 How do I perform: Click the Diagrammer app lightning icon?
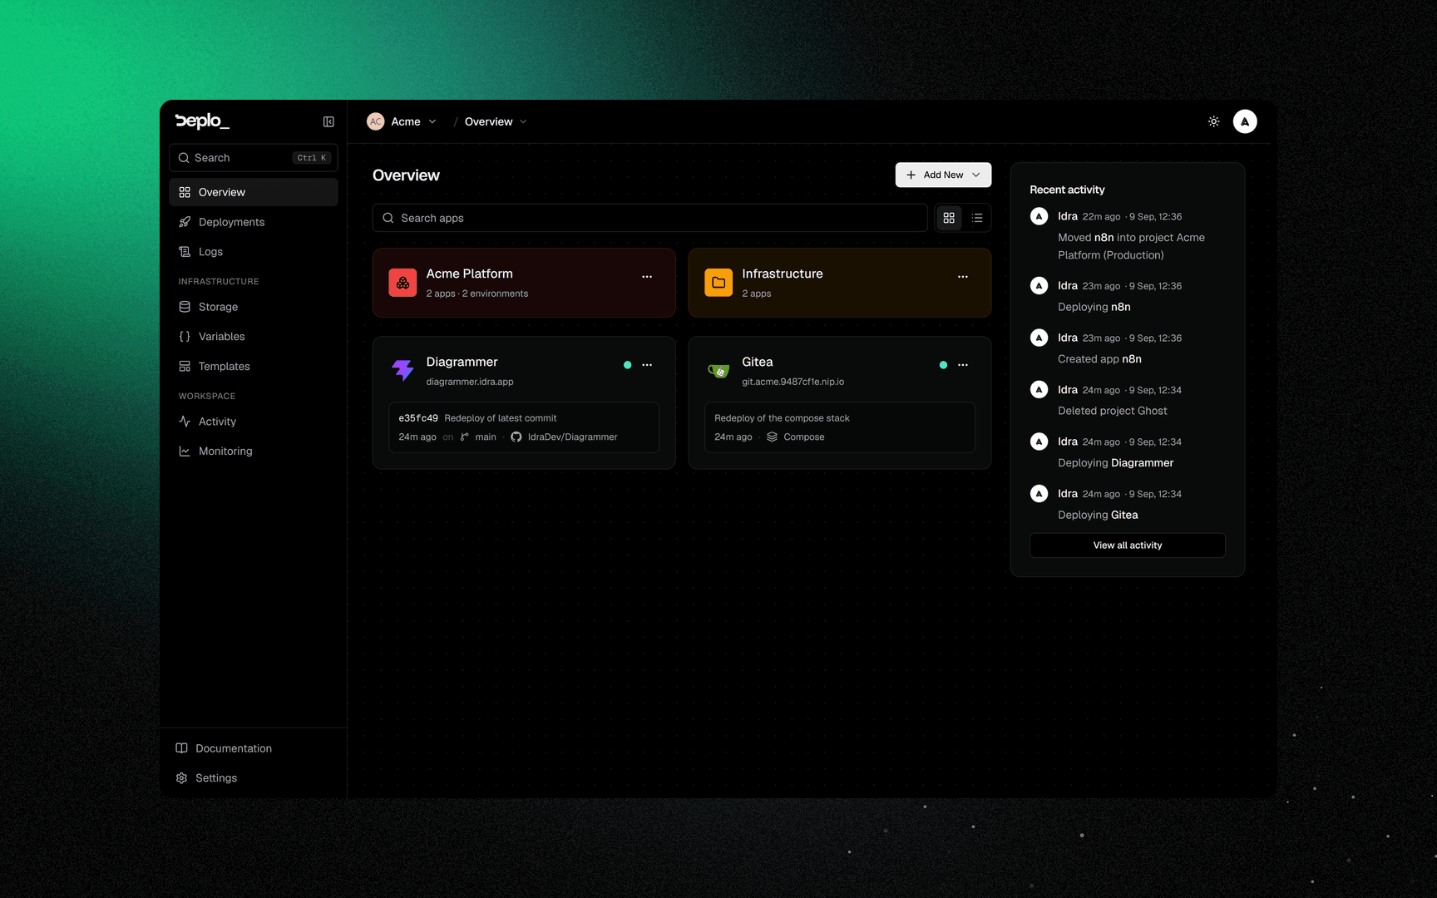coord(402,370)
